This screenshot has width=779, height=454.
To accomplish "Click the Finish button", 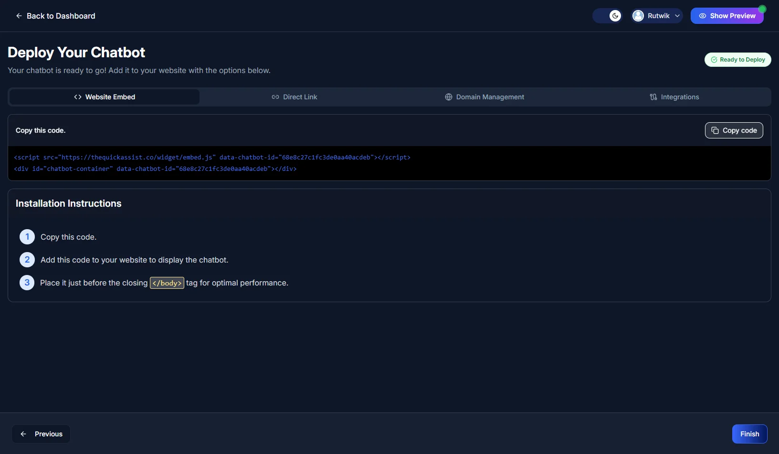I will click(749, 434).
